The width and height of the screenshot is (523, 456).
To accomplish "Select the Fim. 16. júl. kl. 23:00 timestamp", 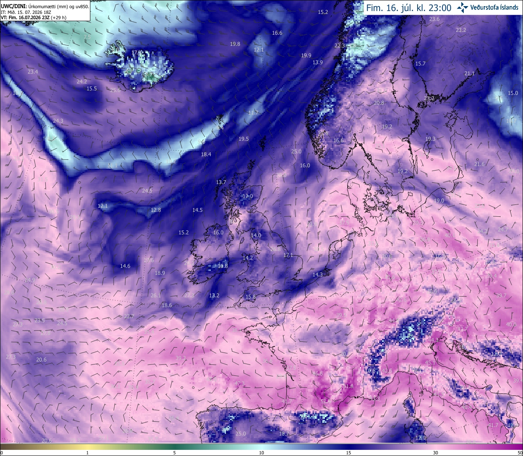I will point(409,8).
